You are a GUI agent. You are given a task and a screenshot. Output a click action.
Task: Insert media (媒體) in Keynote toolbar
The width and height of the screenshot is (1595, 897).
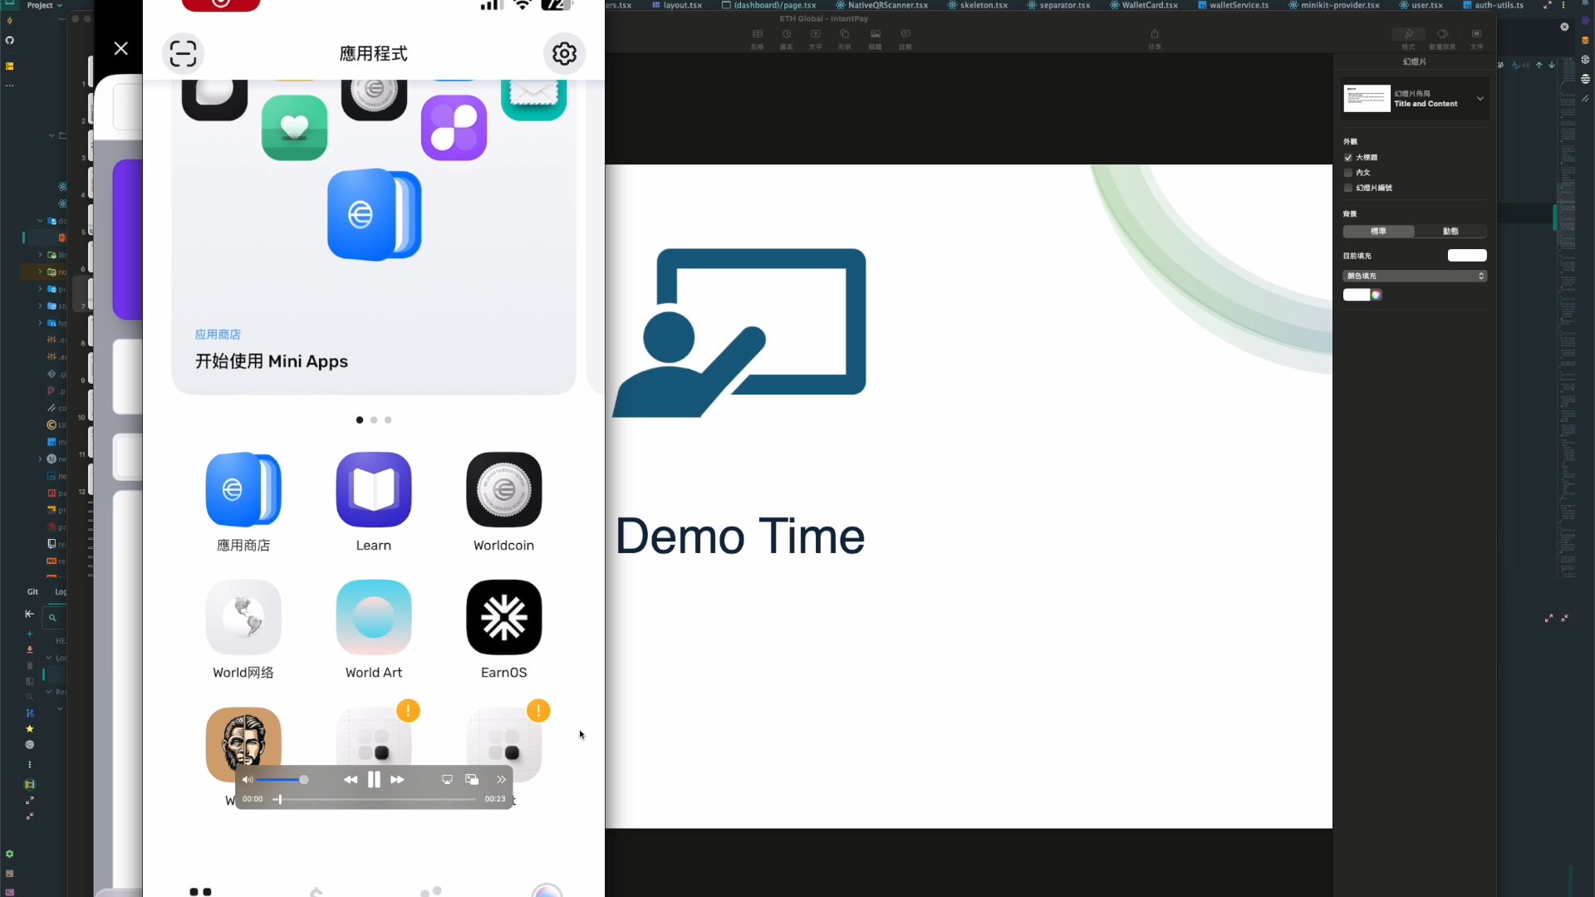coord(875,38)
